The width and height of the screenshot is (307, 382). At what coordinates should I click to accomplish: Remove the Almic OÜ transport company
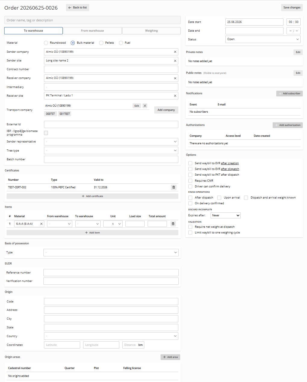145,106
